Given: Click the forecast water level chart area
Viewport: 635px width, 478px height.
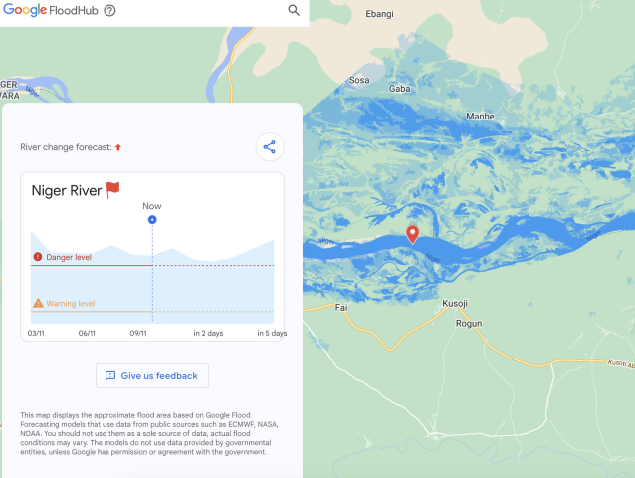Looking at the screenshot, I should (x=152, y=277).
